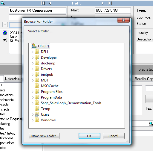Screen dimensions: 153x151
Task: Open the Contracts item in background list
Action: point(5,109)
